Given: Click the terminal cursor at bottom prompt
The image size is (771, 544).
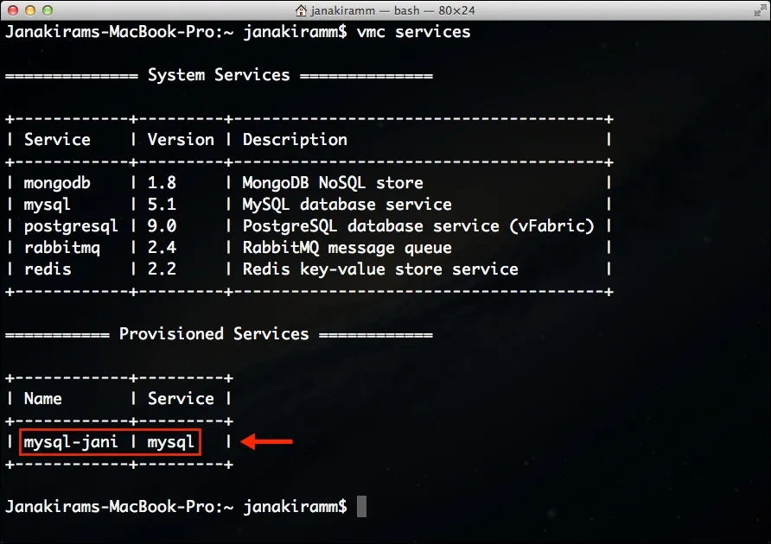Looking at the screenshot, I should pyautogui.click(x=361, y=507).
